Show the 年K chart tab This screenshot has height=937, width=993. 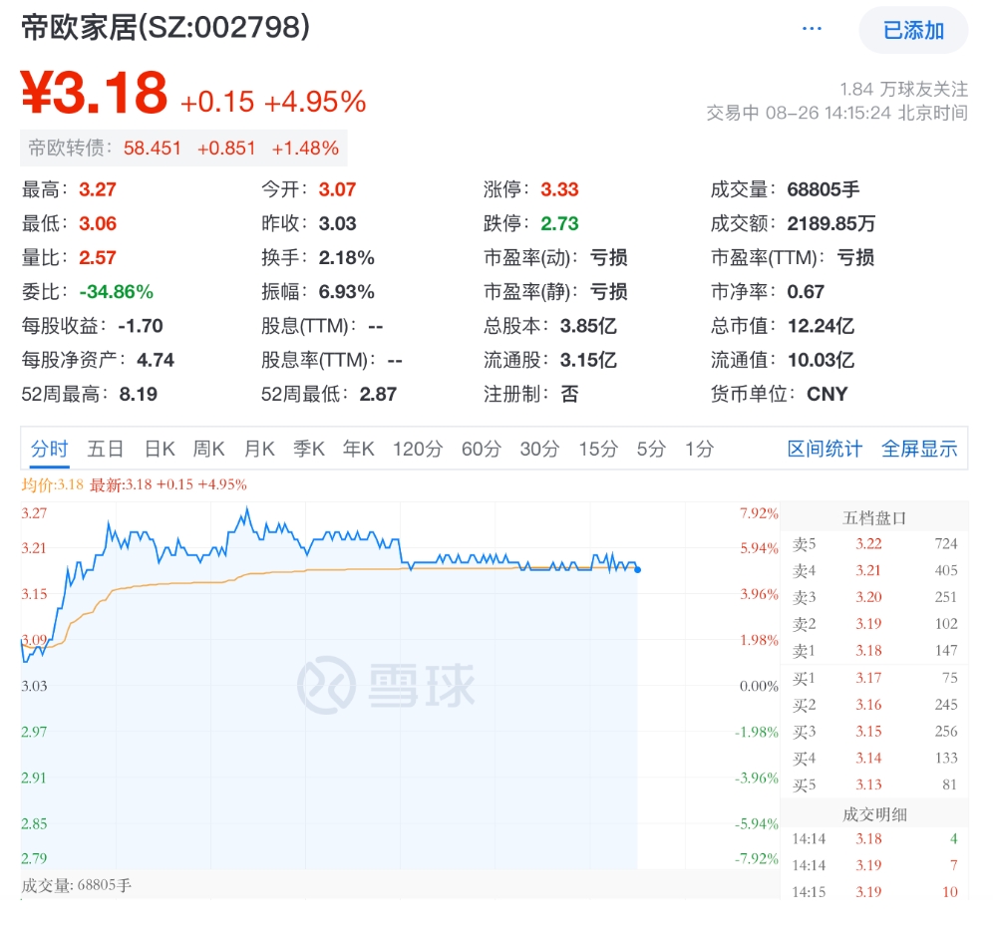[359, 449]
